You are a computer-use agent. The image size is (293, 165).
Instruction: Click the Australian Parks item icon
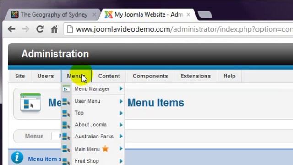click(66, 137)
